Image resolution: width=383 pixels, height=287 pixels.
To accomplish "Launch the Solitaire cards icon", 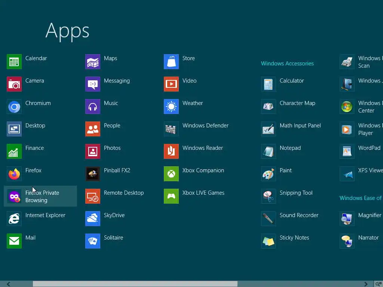I will (x=93, y=241).
